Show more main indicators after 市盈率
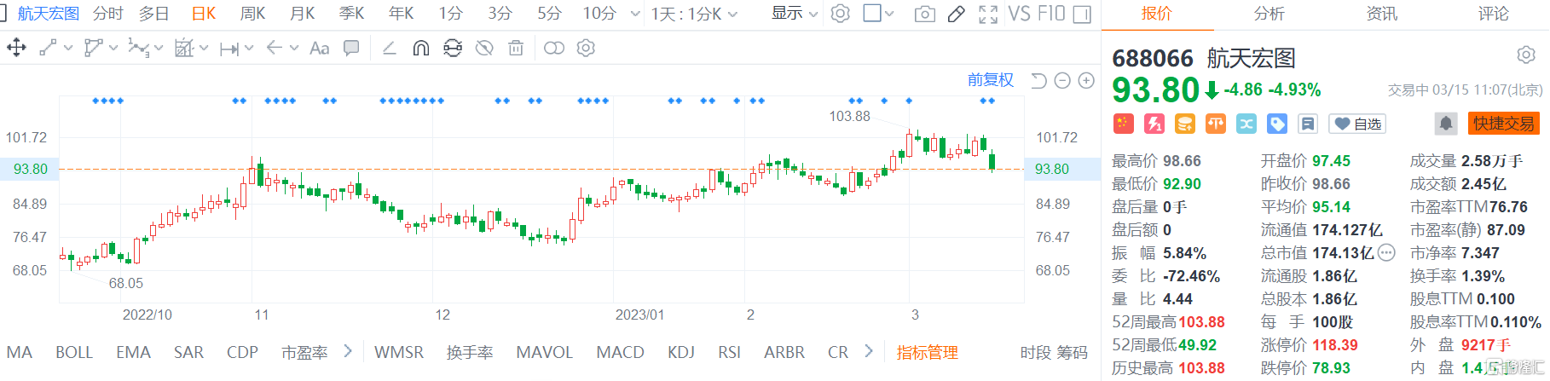The height and width of the screenshot is (381, 1550). 348,351
